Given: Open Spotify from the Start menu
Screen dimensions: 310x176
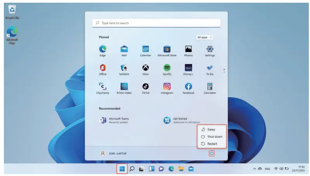Looking at the screenshot, I should tap(167, 70).
